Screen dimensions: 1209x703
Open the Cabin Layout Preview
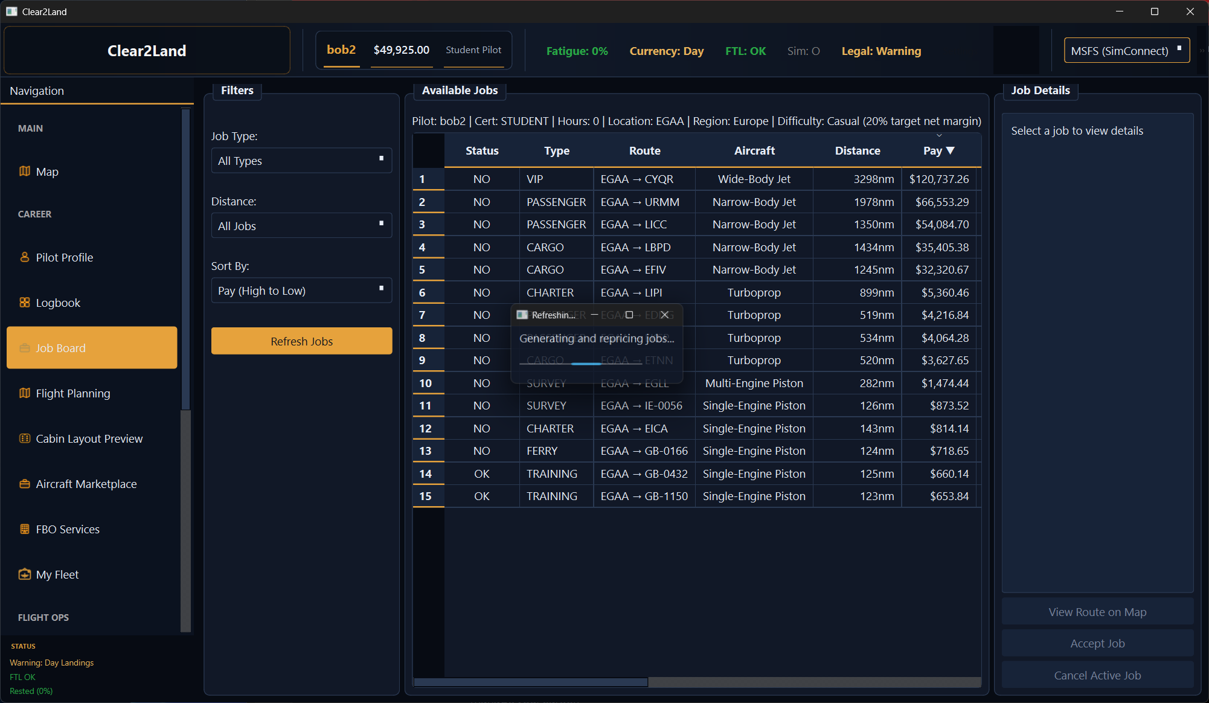click(x=89, y=438)
